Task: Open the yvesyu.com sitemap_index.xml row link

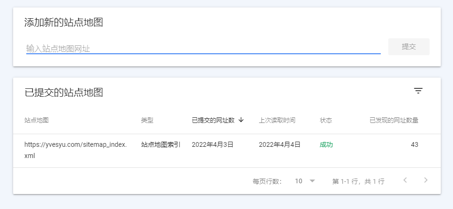Action: pos(75,150)
